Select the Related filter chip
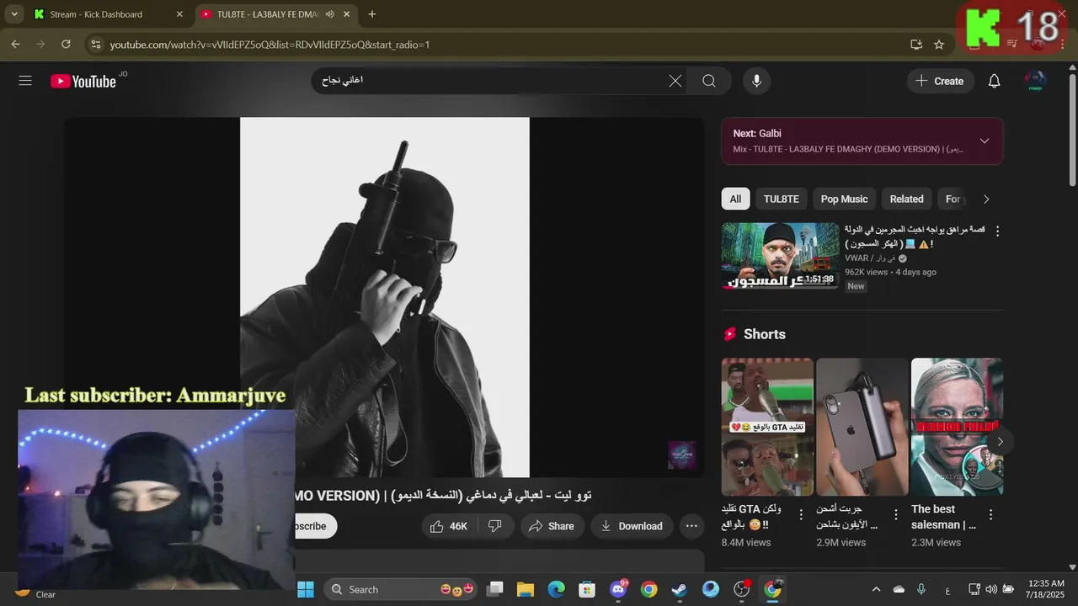 pyautogui.click(x=906, y=199)
